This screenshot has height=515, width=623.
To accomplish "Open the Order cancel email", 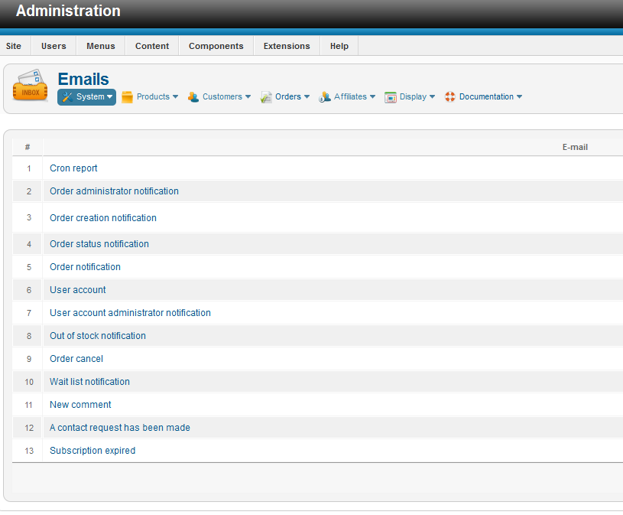I will (x=76, y=359).
